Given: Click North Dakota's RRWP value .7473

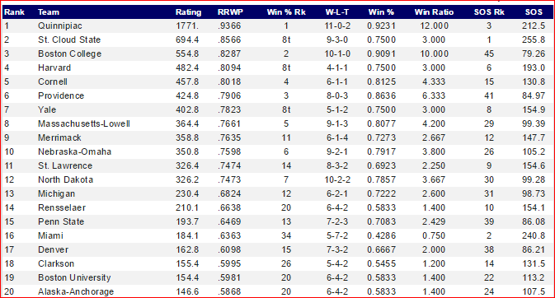Looking at the screenshot, I should pos(229,179).
